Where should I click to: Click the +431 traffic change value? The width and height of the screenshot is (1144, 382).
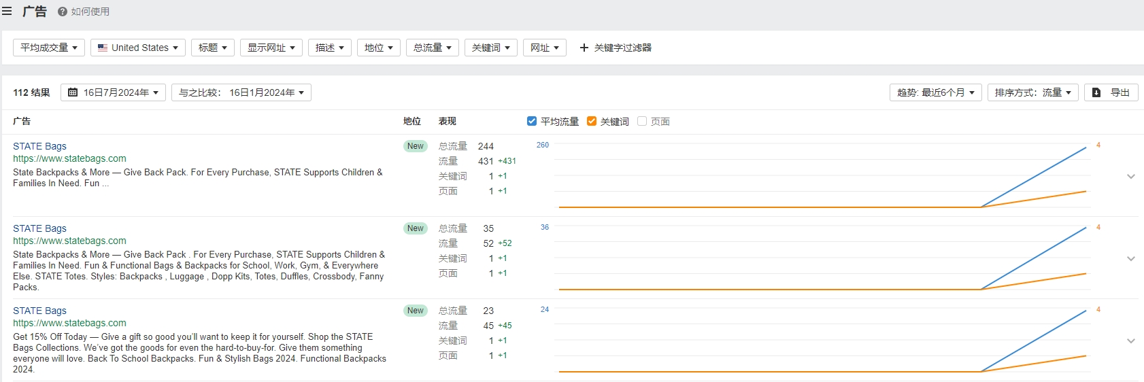point(507,161)
